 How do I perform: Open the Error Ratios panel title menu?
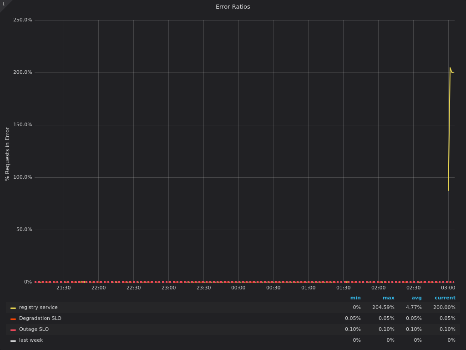[233, 7]
